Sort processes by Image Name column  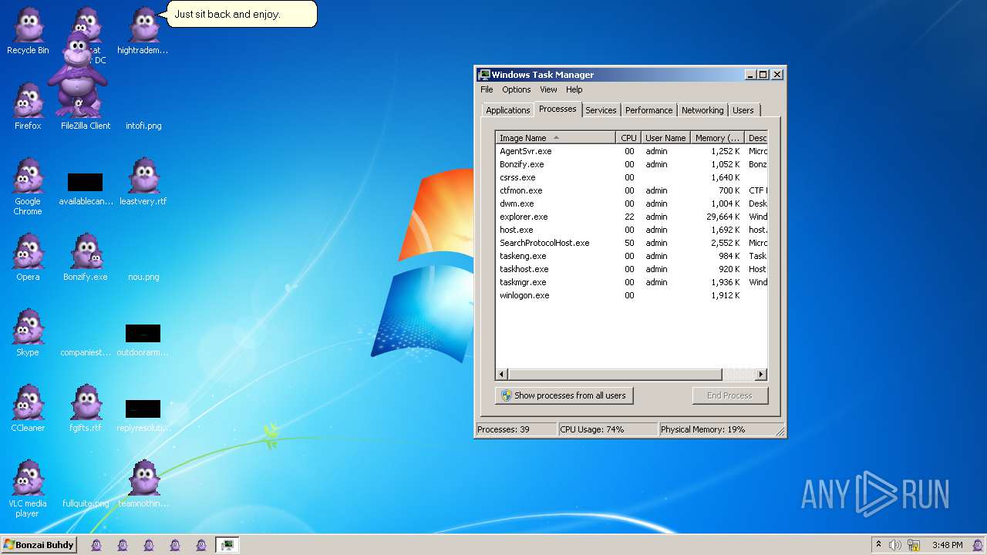coord(555,137)
